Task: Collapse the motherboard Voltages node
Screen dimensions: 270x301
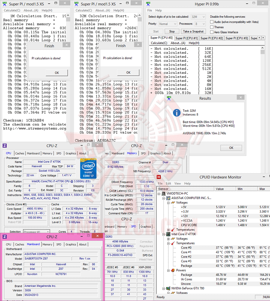Action: [168, 203]
